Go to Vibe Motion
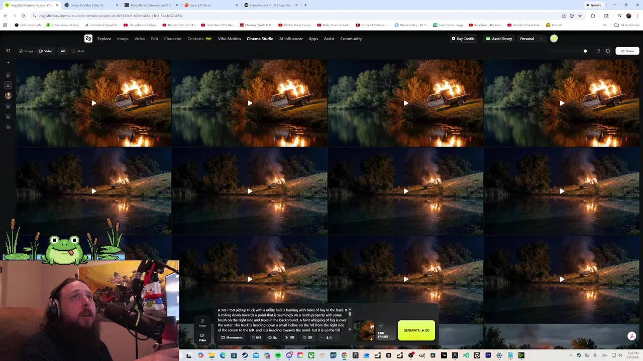643x361 pixels. (229, 39)
